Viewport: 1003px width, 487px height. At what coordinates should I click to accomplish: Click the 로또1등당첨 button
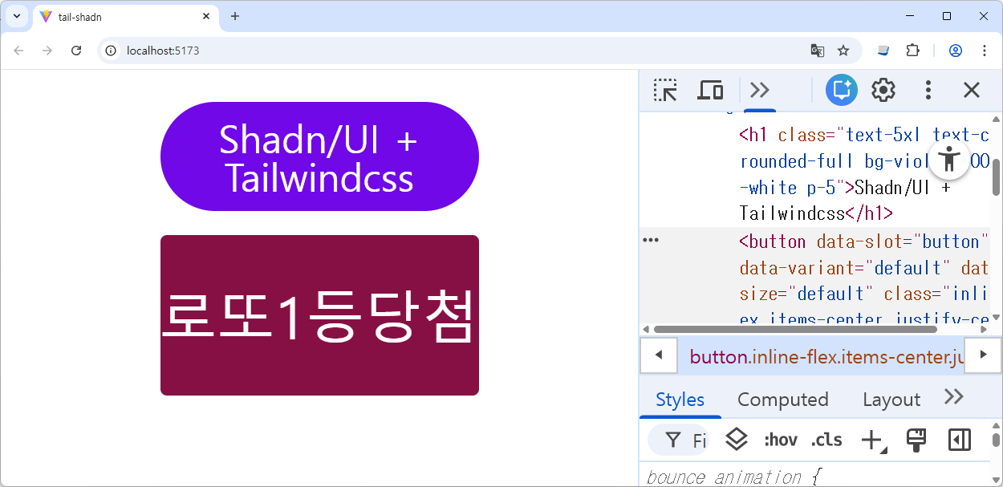(x=319, y=315)
